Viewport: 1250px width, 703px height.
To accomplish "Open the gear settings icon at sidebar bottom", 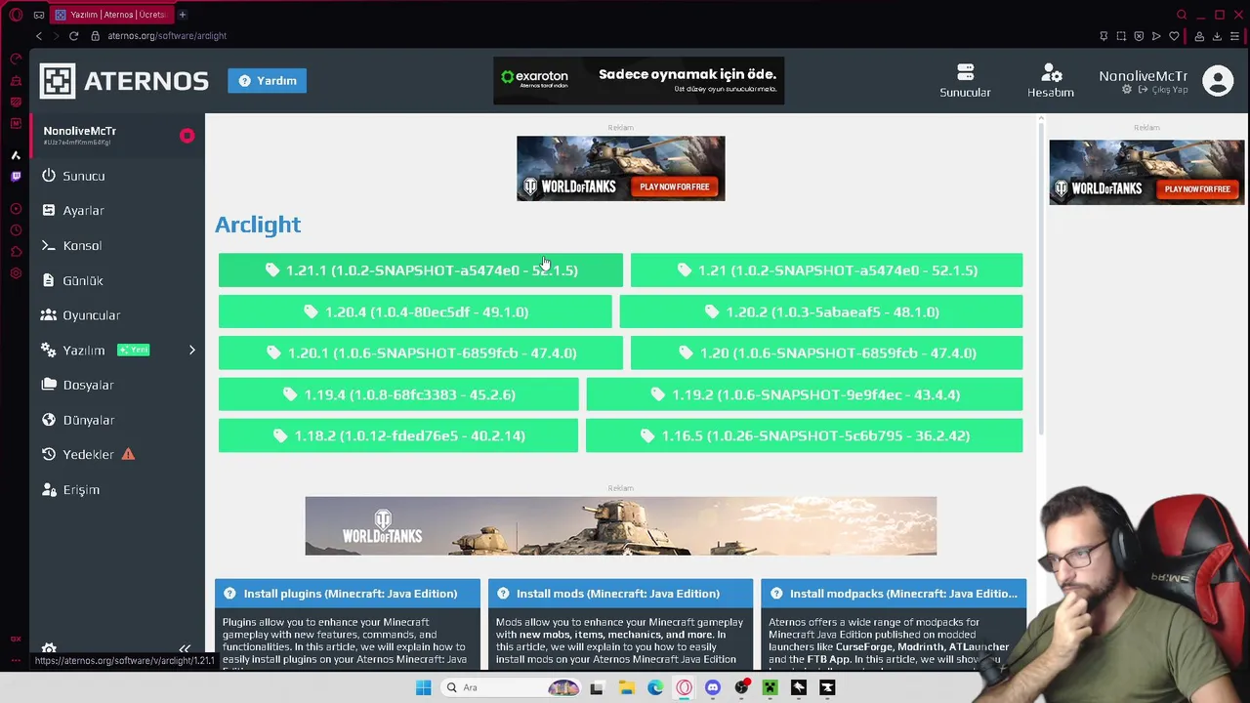I will coord(49,649).
